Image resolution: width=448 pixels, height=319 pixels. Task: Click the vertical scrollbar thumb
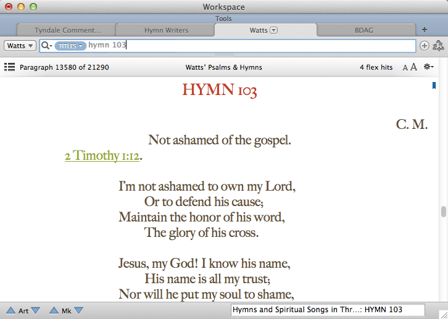point(443,212)
